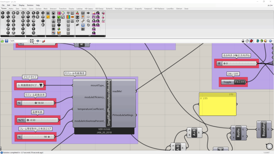274x154 pixels.
Task: Select the colorful gradient icon in Input panel
Action: 68,17
